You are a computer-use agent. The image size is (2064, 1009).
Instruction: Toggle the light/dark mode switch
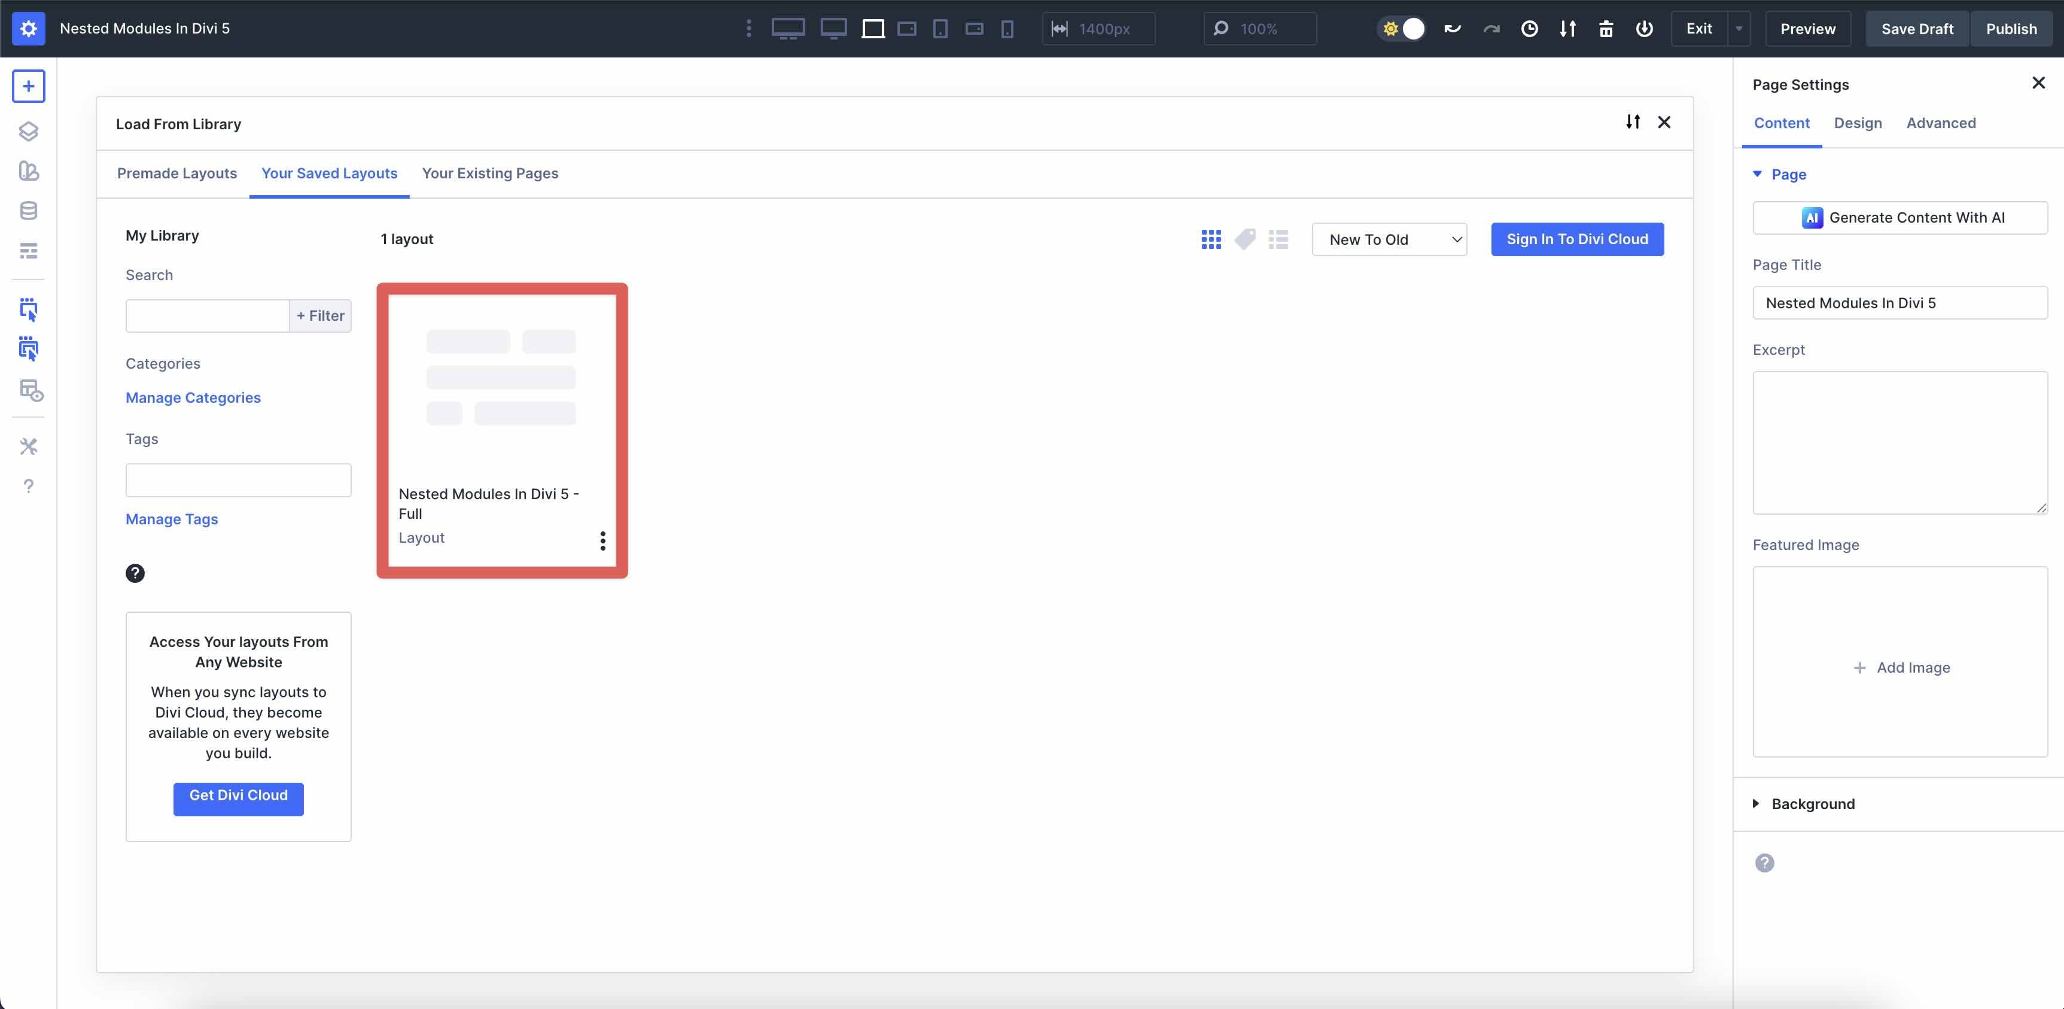tap(1401, 28)
